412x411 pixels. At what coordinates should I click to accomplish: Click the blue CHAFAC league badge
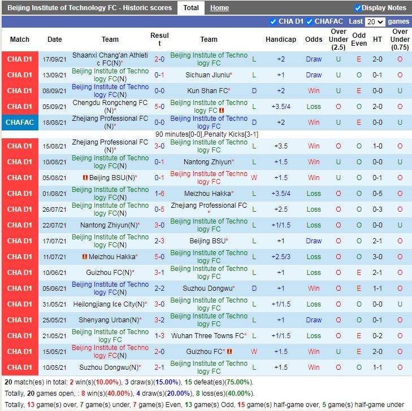click(20, 123)
